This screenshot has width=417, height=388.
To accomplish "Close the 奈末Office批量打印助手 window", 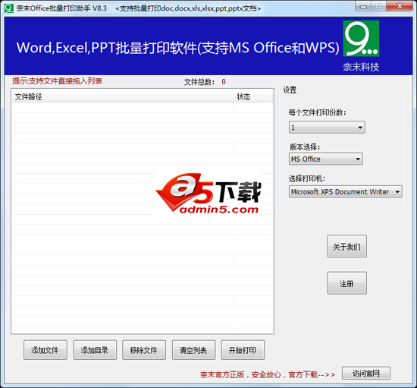I will click(400, 6).
